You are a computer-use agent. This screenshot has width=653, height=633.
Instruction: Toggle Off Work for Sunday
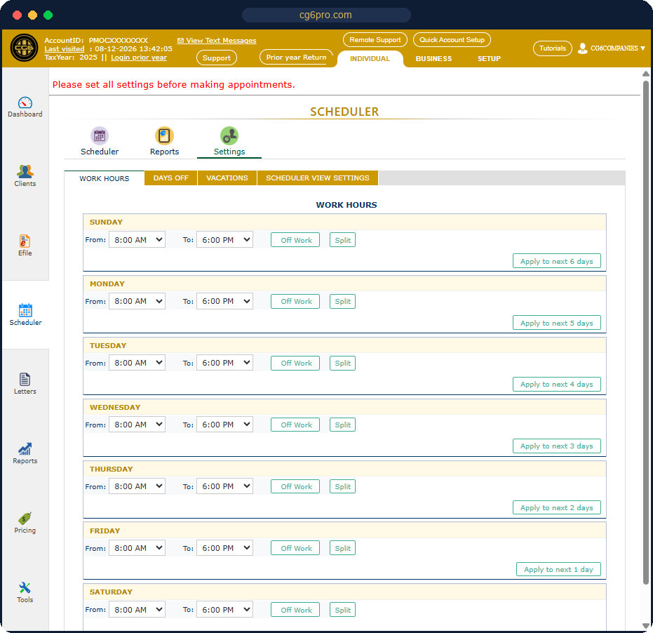[x=295, y=240]
